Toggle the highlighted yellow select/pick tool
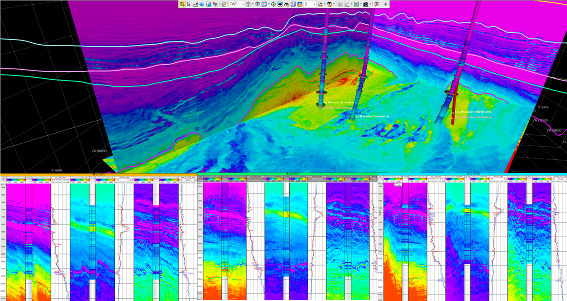 tap(182, 5)
